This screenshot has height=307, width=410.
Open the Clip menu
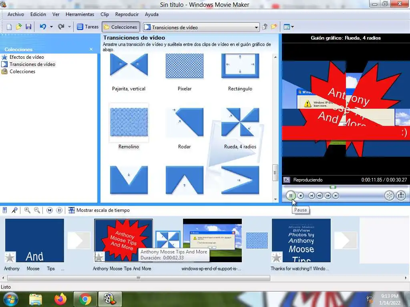[105, 14]
